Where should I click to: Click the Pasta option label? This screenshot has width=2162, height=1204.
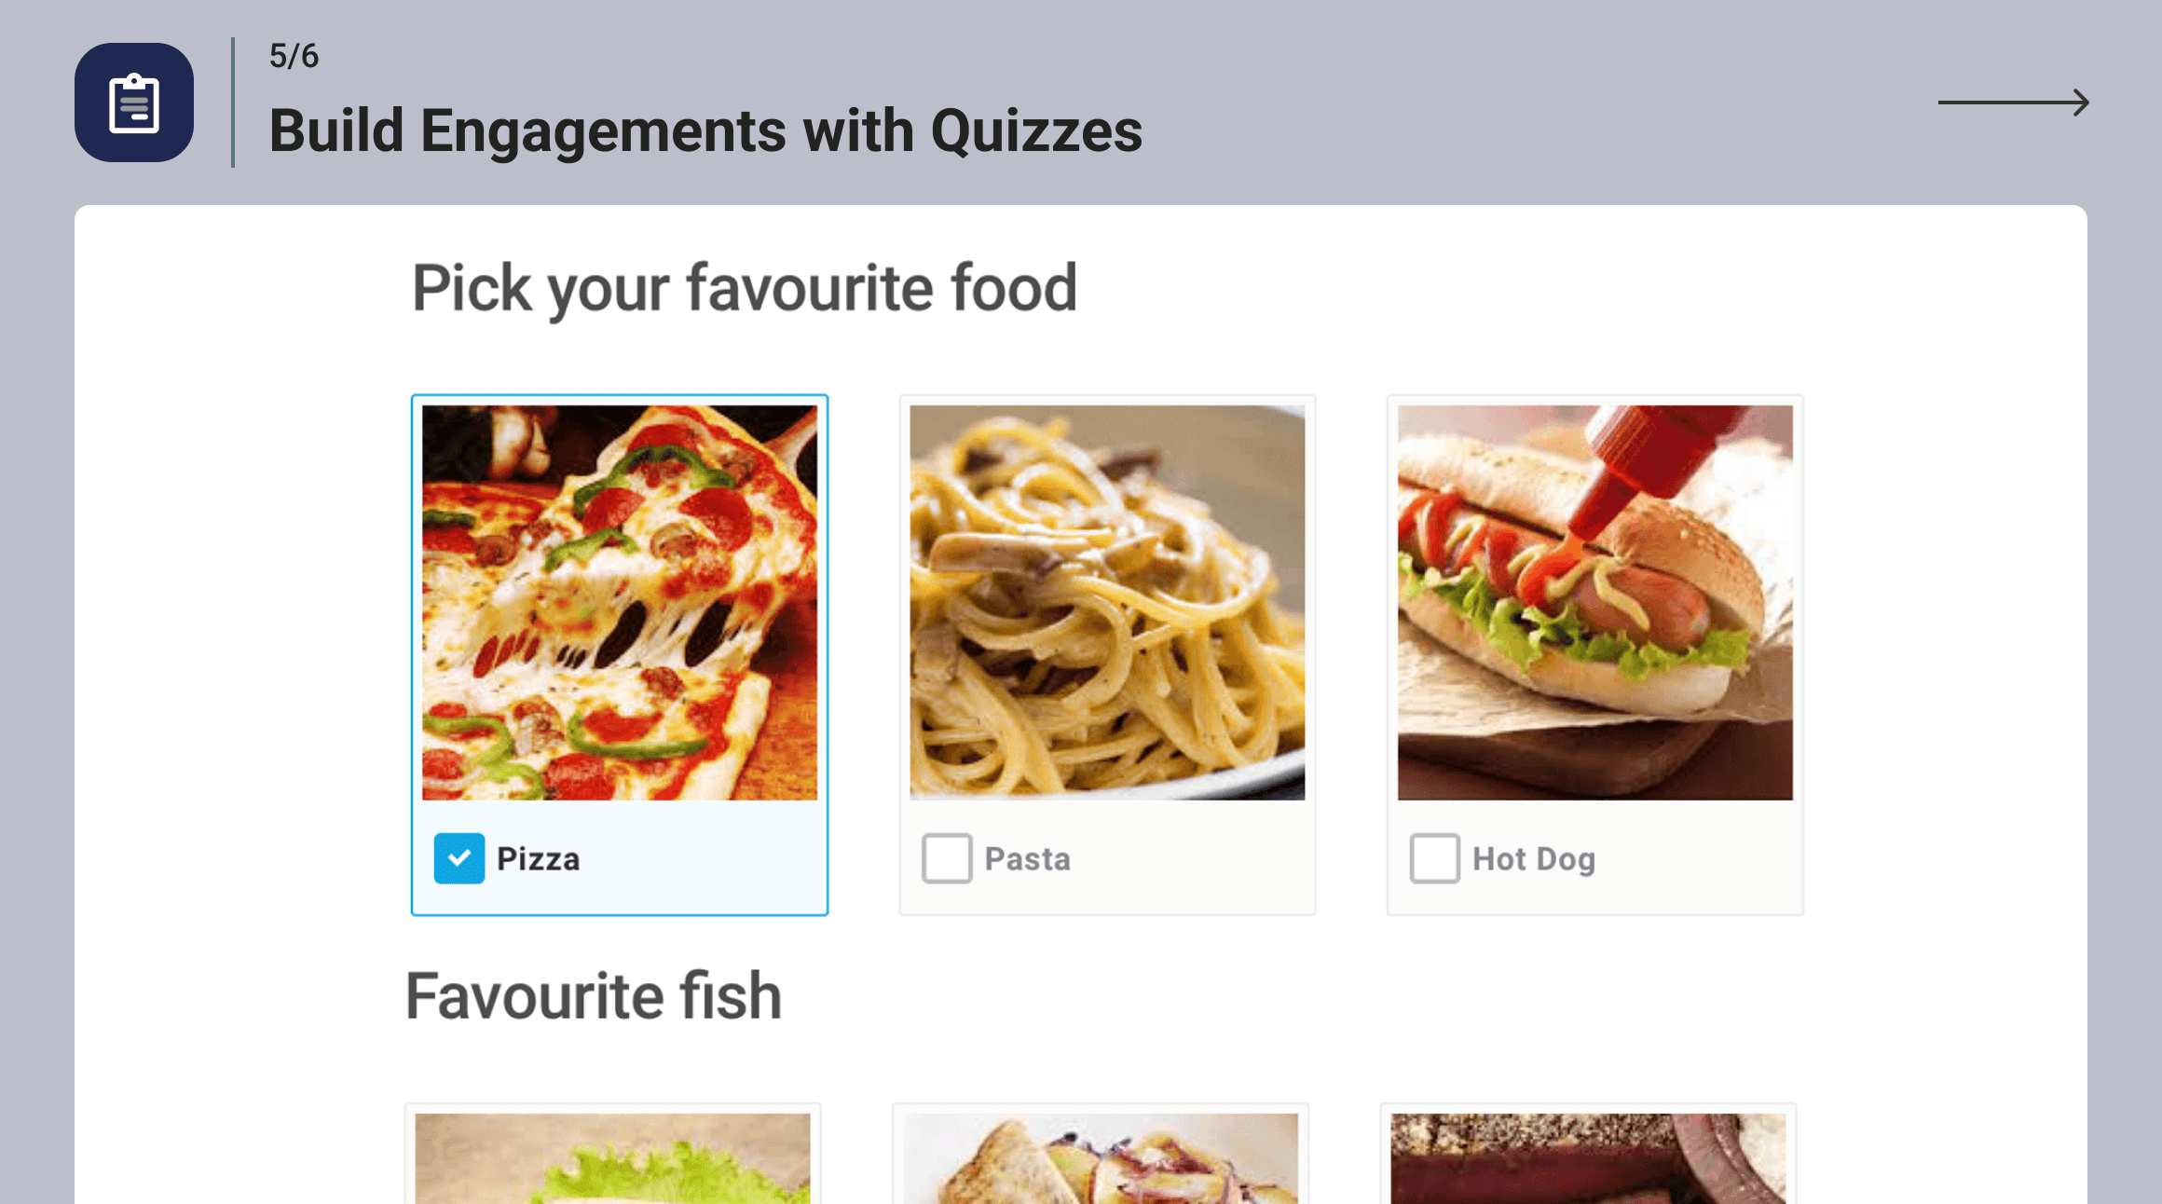(x=1027, y=859)
